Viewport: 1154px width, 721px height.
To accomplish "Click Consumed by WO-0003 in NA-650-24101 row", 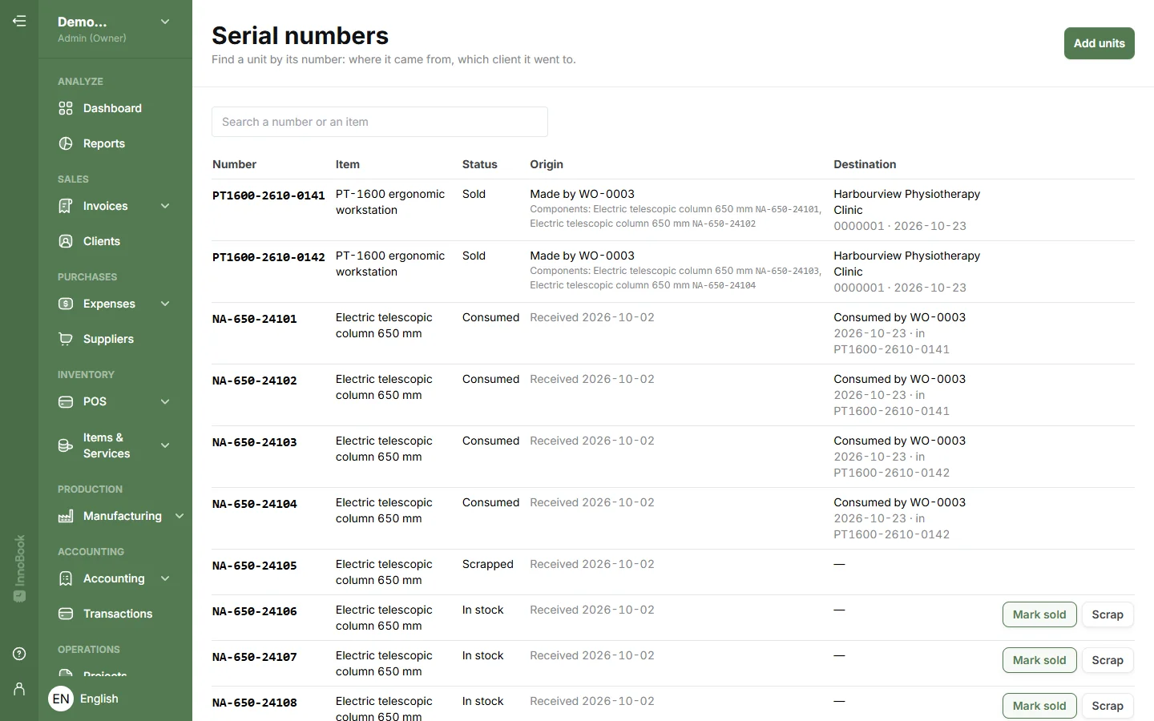I will (899, 317).
